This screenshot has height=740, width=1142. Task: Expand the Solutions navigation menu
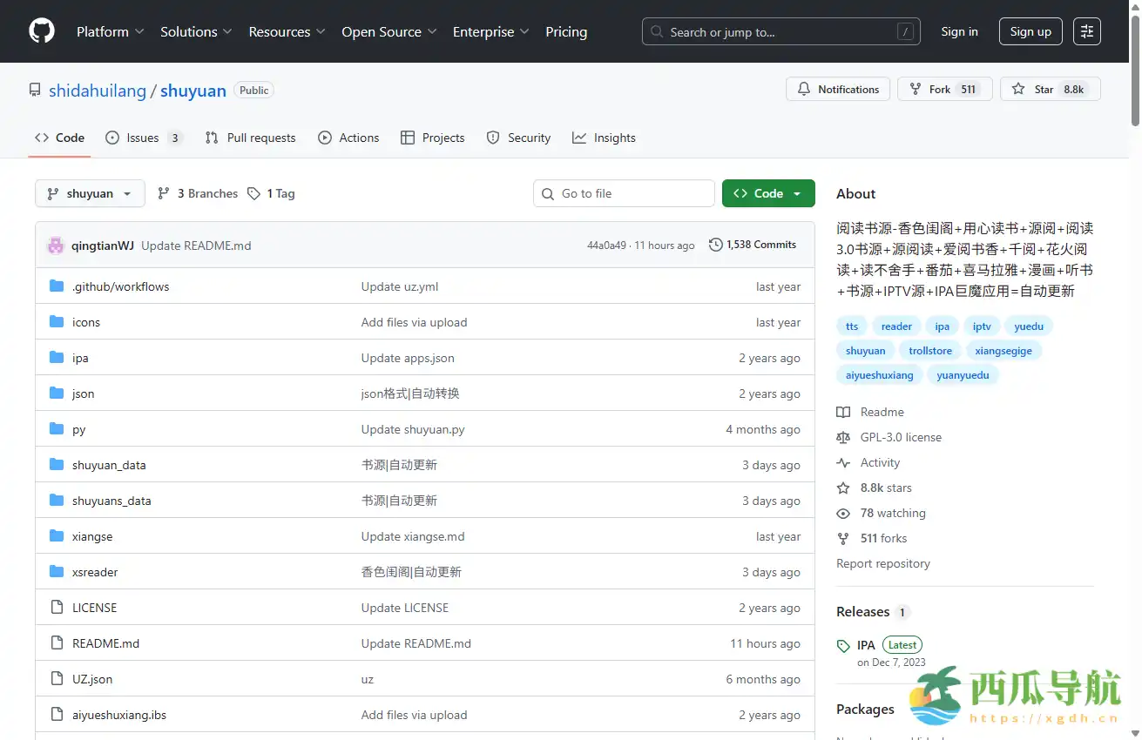[x=196, y=31]
